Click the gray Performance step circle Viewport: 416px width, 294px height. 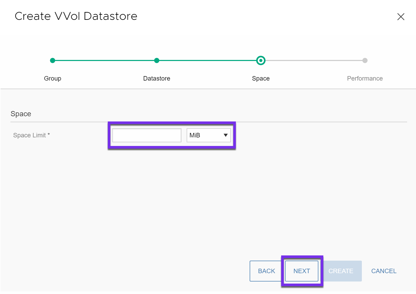[365, 60]
